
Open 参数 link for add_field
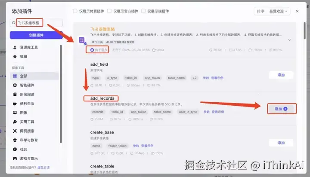click(206, 78)
